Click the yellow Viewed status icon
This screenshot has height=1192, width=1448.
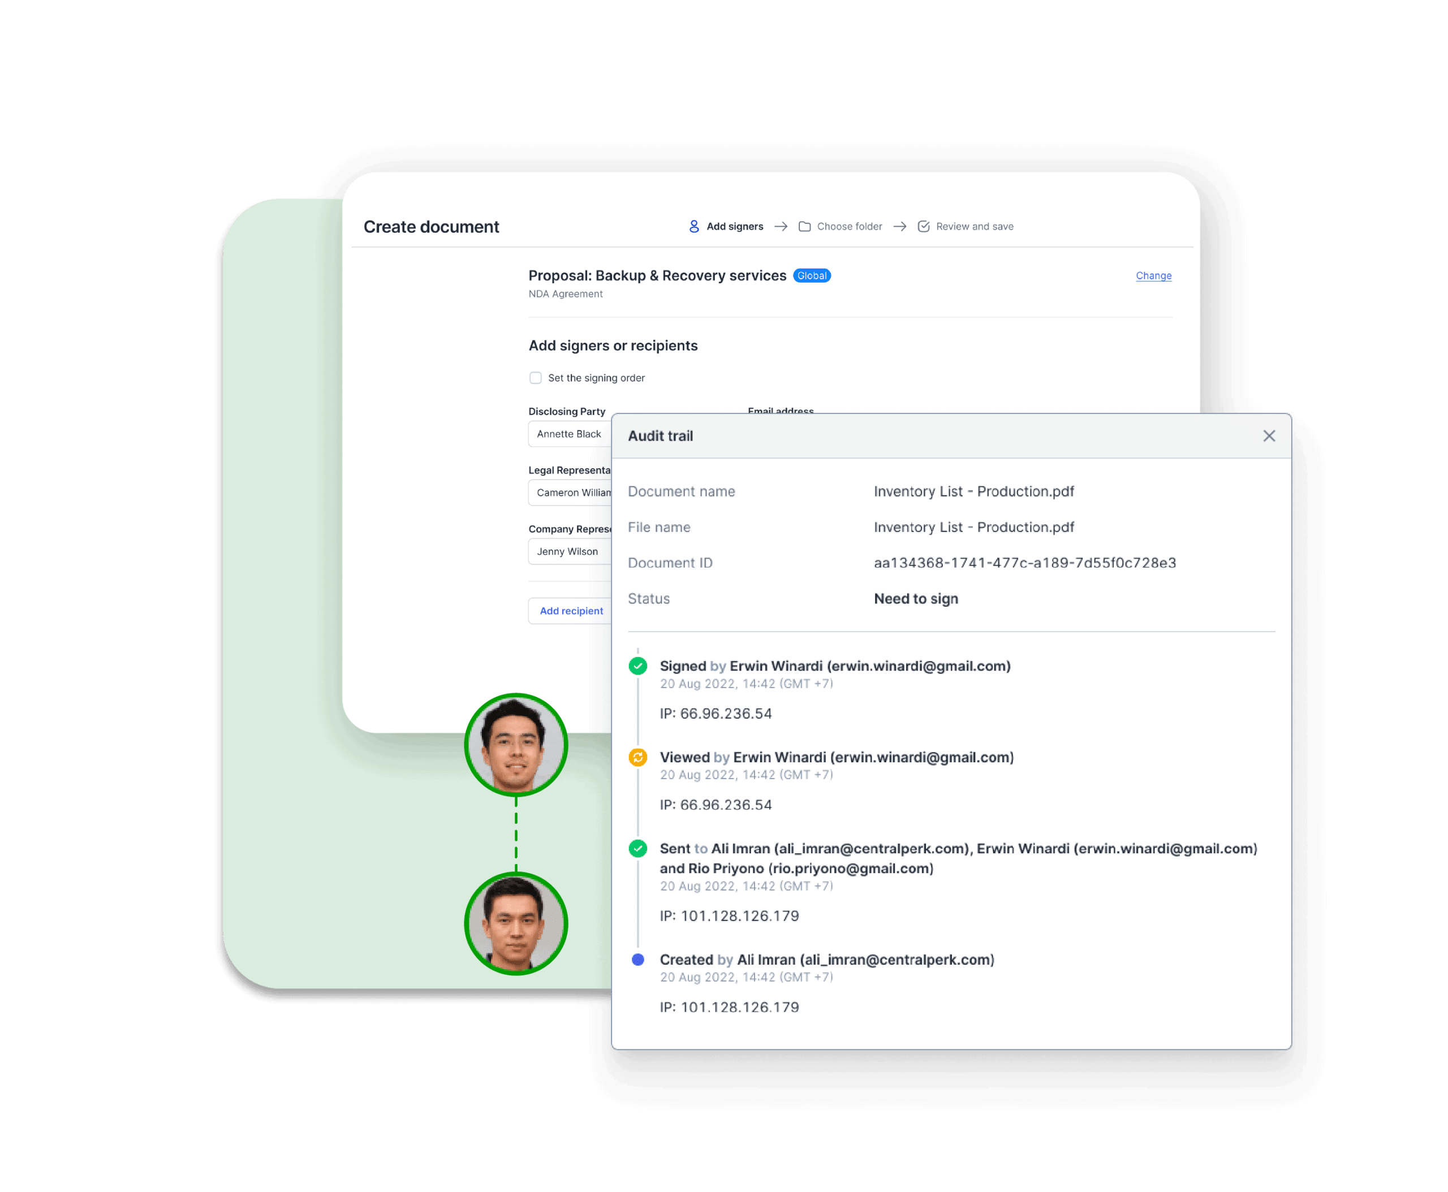pos(638,757)
